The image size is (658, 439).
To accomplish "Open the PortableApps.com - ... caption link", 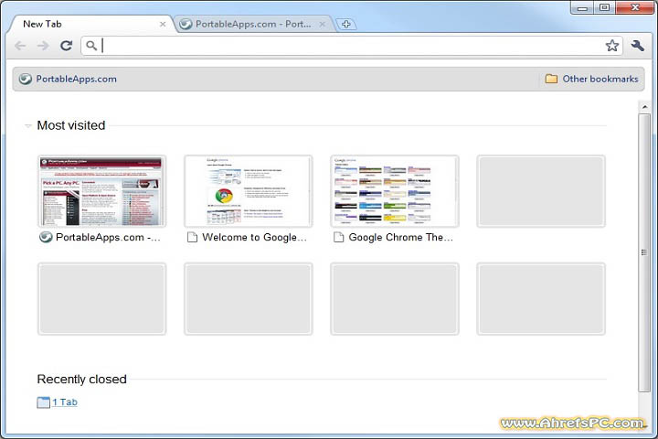I will click(x=108, y=238).
